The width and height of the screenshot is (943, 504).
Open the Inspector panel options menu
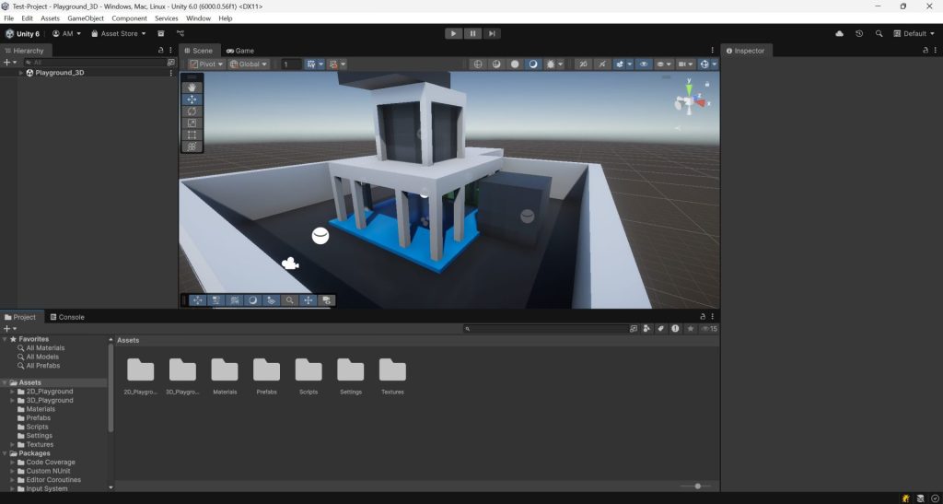(x=936, y=51)
